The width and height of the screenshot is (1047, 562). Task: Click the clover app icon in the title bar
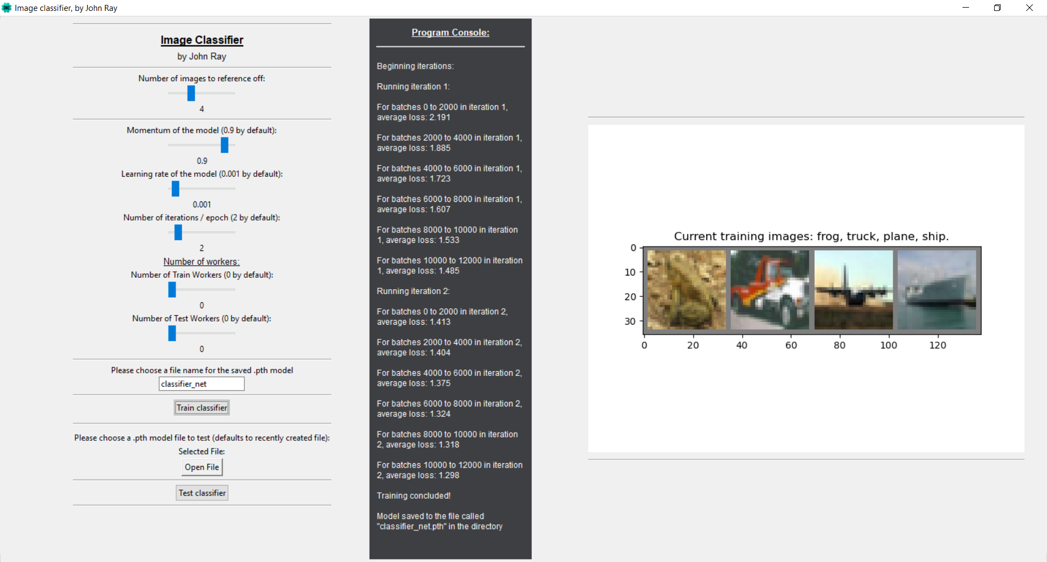pos(7,8)
